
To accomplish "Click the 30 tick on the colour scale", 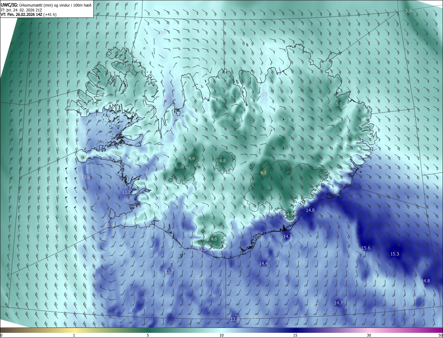I will pos(369,335).
